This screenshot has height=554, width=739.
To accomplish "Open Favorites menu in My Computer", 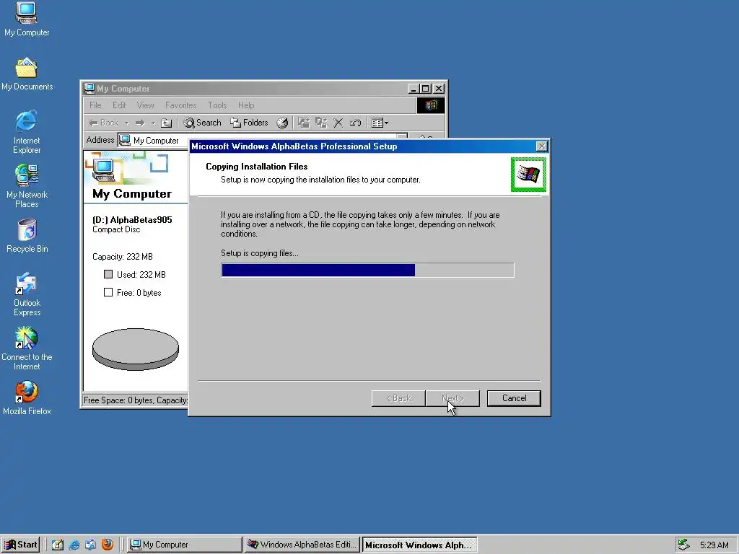I will tap(180, 105).
